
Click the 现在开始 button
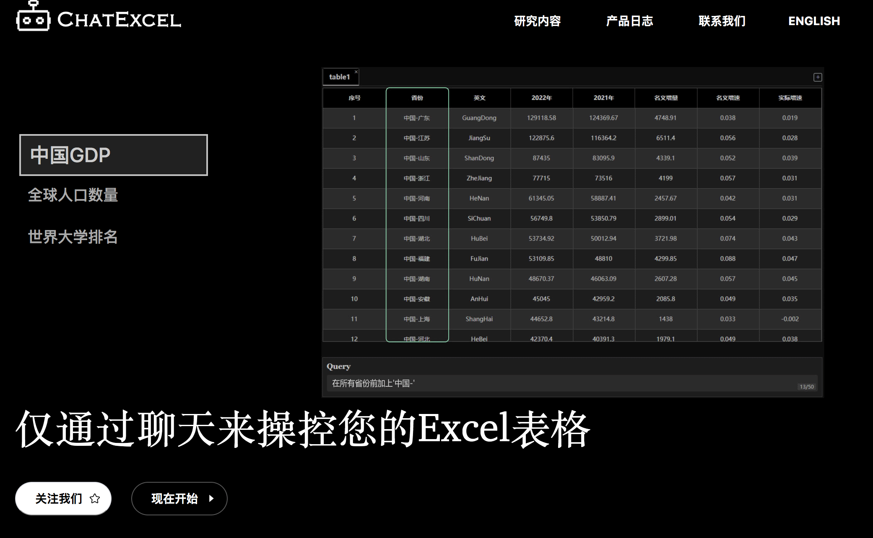[179, 499]
